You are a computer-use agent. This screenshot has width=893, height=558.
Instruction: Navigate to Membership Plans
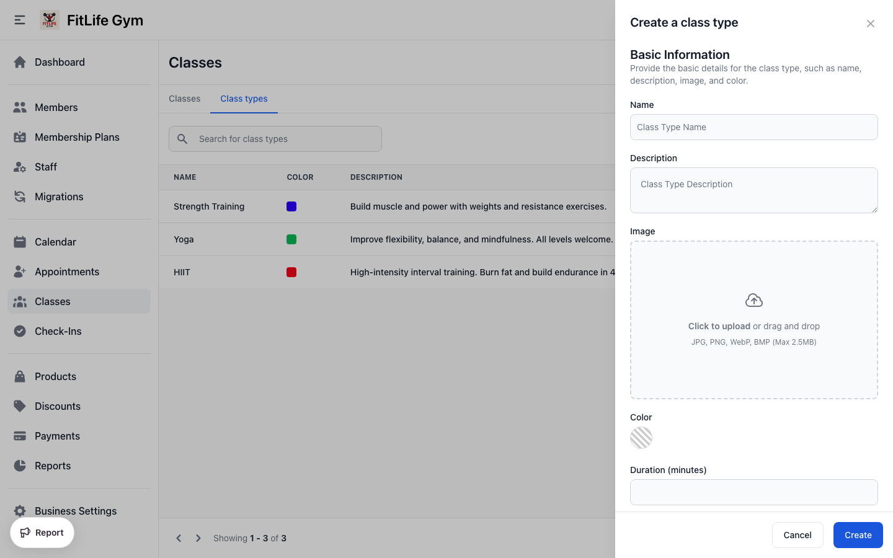(x=77, y=137)
